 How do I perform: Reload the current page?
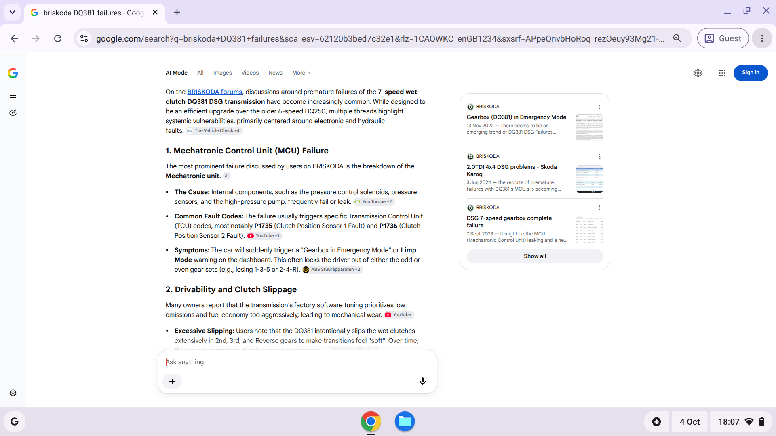[58, 38]
